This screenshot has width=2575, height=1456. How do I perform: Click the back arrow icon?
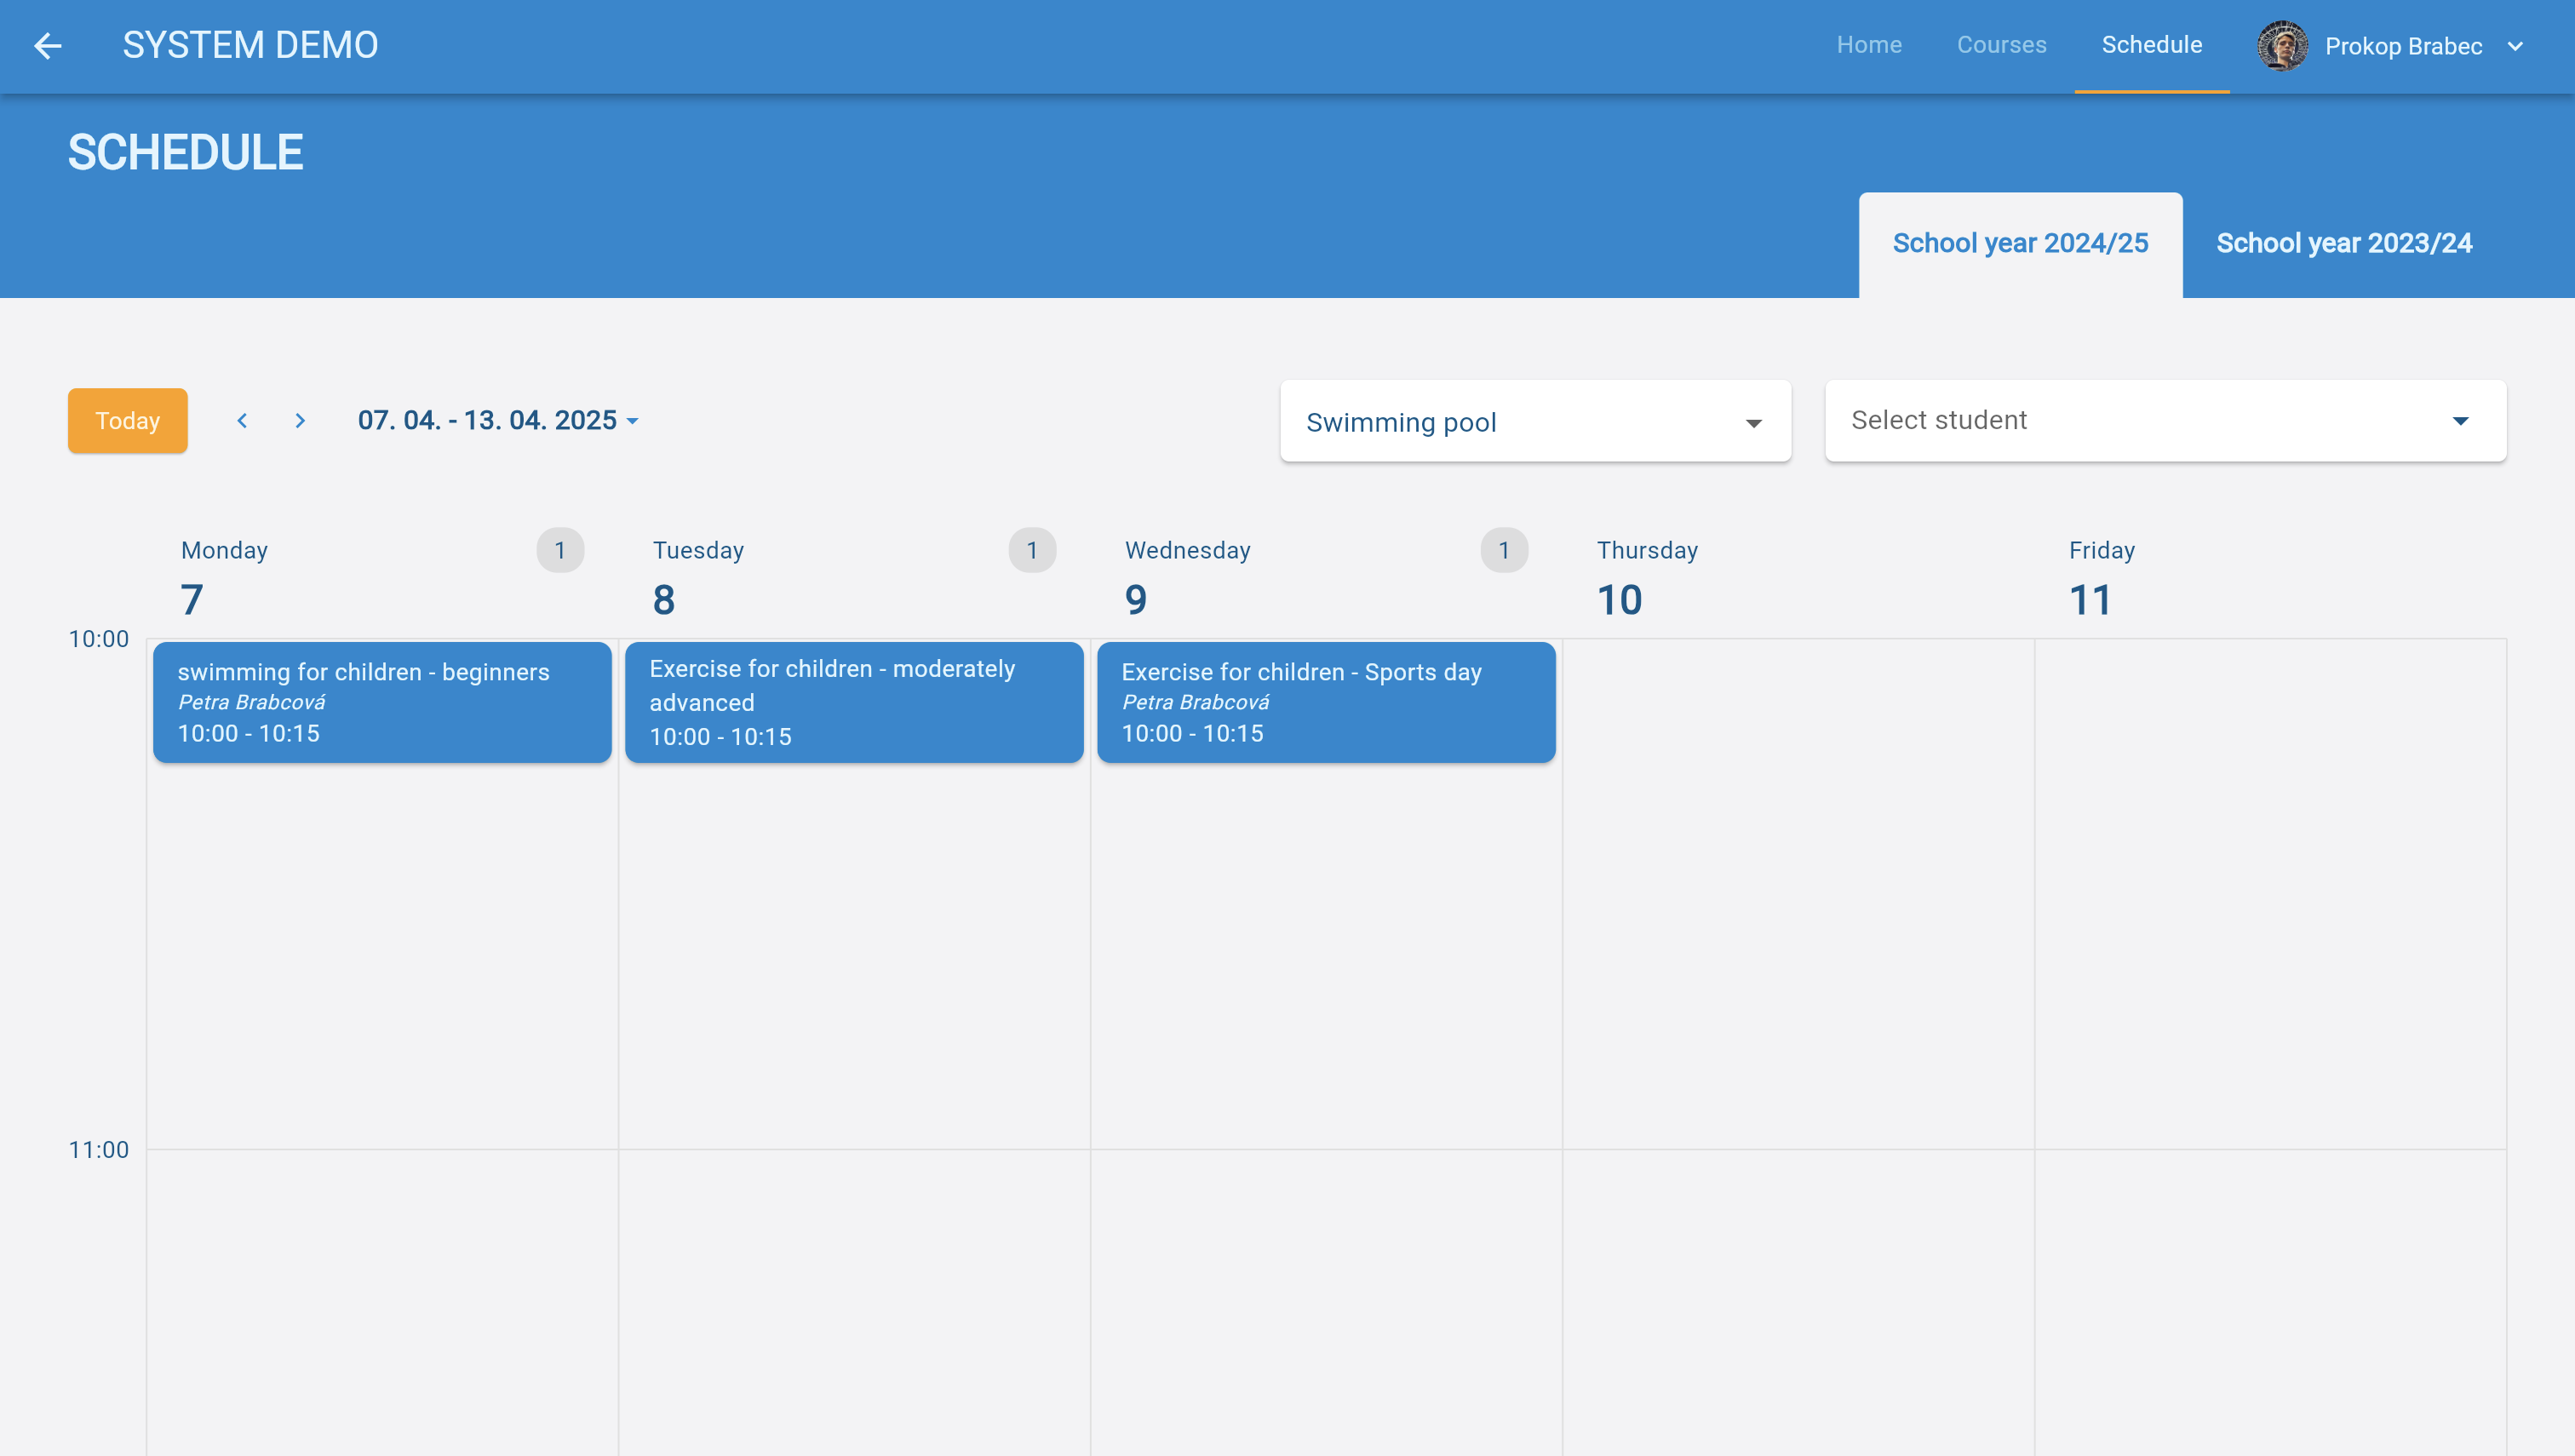coord(47,46)
